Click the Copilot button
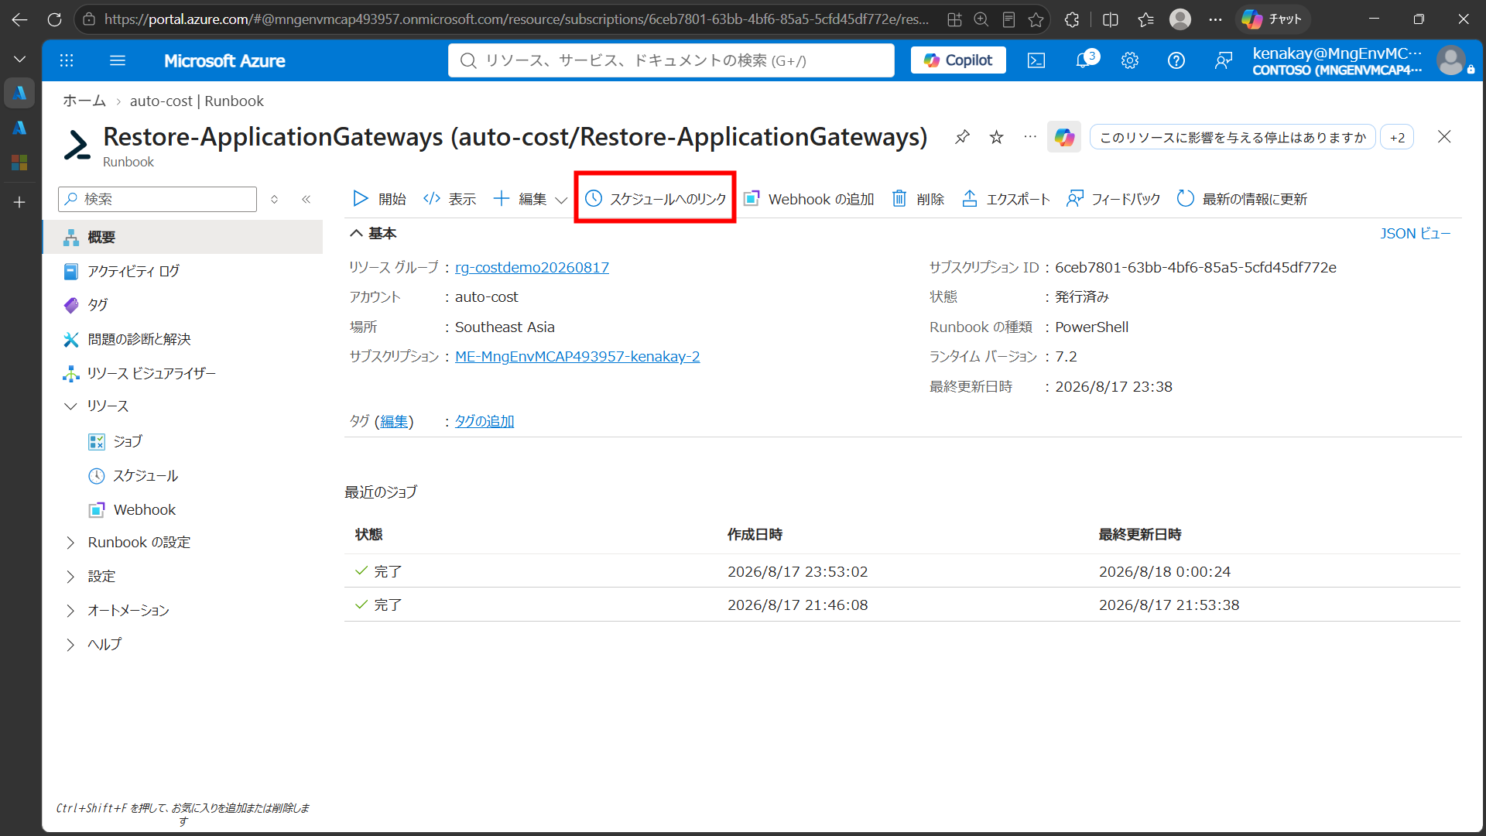 (958, 60)
